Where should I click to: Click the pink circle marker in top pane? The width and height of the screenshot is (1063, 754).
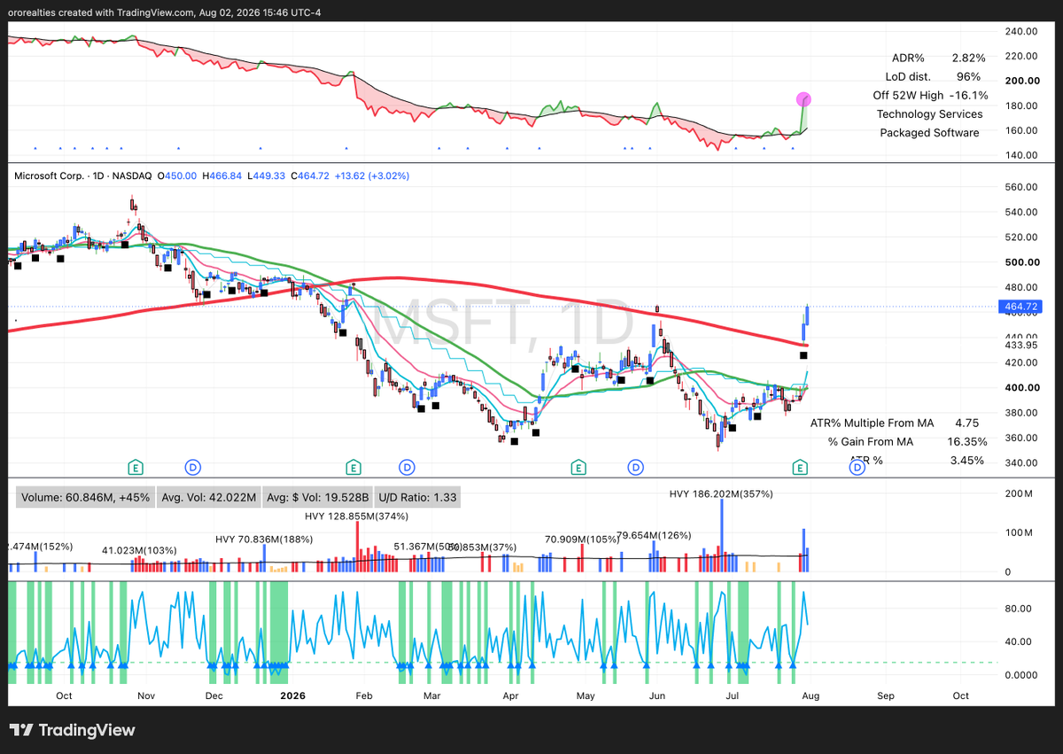pyautogui.click(x=803, y=99)
